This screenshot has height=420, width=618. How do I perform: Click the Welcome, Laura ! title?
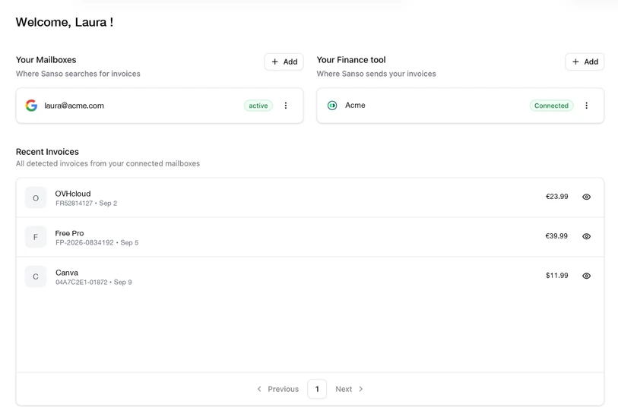[65, 22]
